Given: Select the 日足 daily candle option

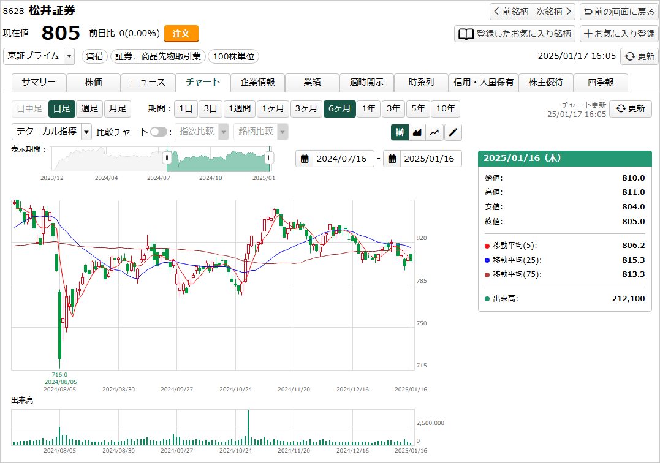Looking at the screenshot, I should coord(62,109).
